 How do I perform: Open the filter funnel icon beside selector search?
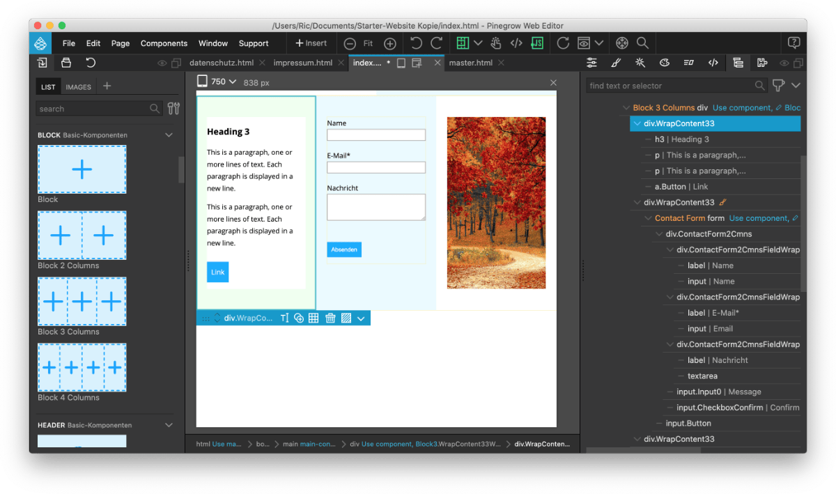point(778,86)
